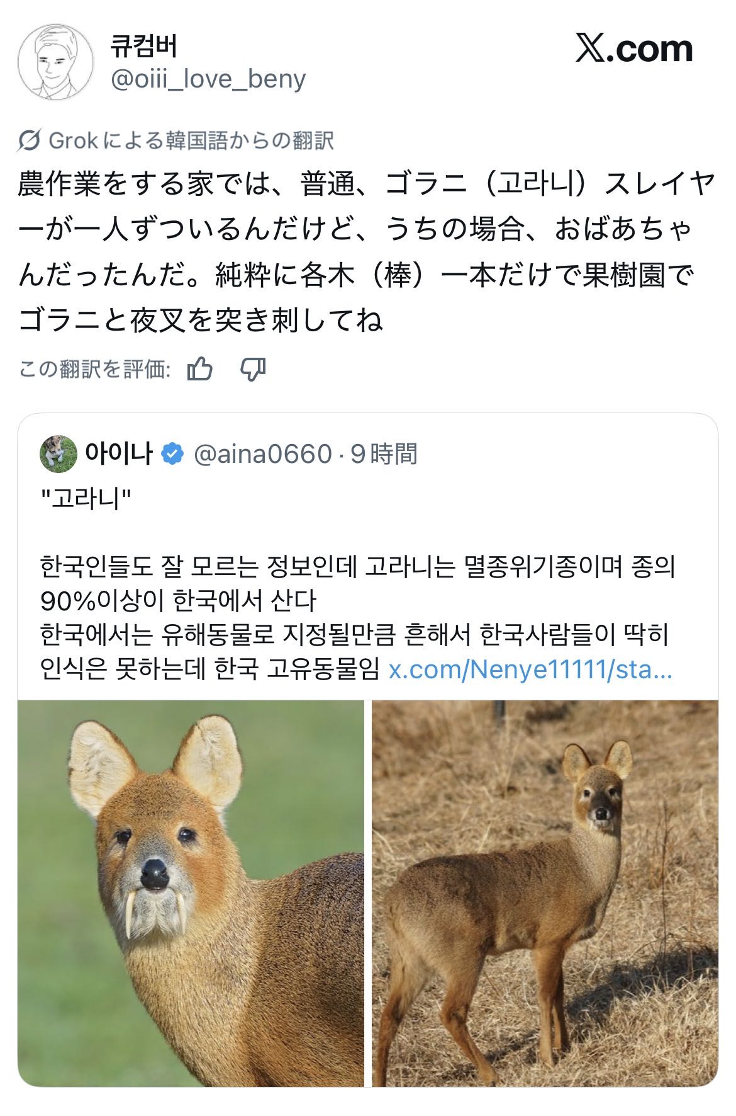The height and width of the screenshot is (1116, 736).
Task: Click the blue verified badge
Action: point(172,453)
